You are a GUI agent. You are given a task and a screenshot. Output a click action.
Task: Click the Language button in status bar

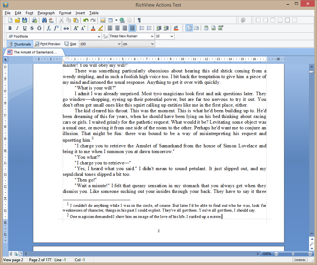(x=300, y=260)
